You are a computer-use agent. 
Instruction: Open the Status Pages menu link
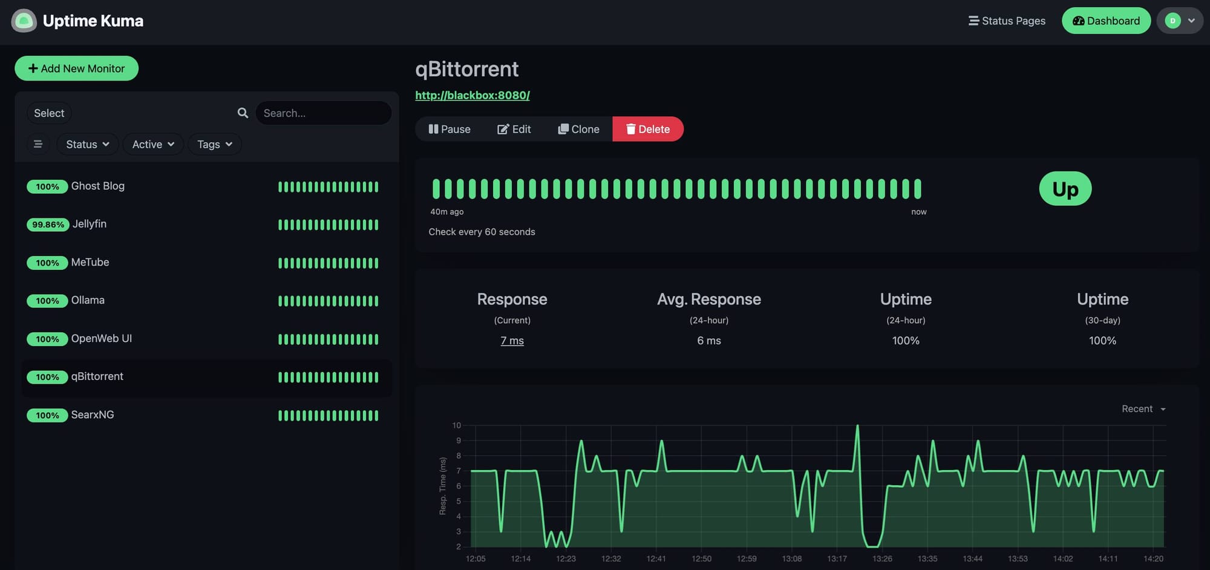1007,21
